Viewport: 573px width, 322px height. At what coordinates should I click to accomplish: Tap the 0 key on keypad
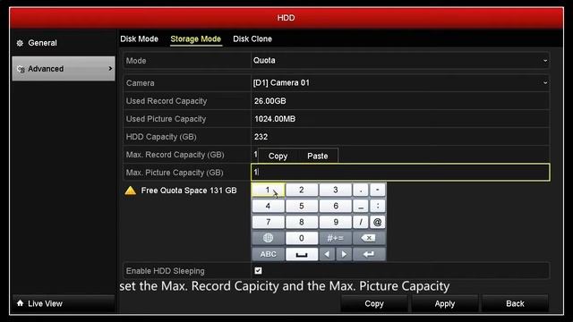tap(302, 238)
